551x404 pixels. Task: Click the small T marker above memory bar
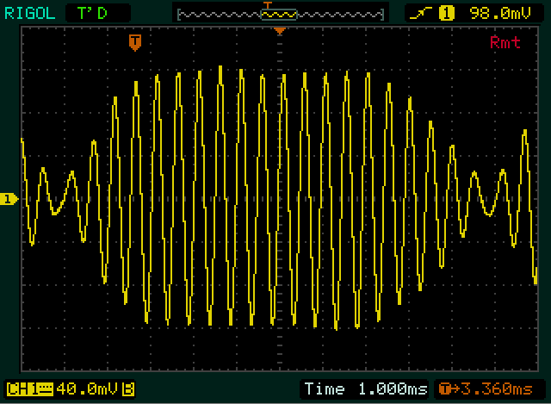(x=267, y=5)
